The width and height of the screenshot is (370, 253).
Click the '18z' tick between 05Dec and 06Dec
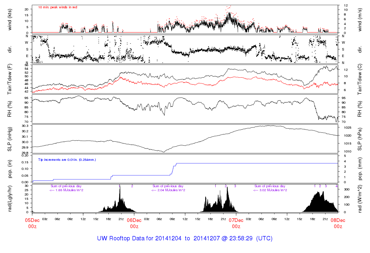(x=108, y=219)
